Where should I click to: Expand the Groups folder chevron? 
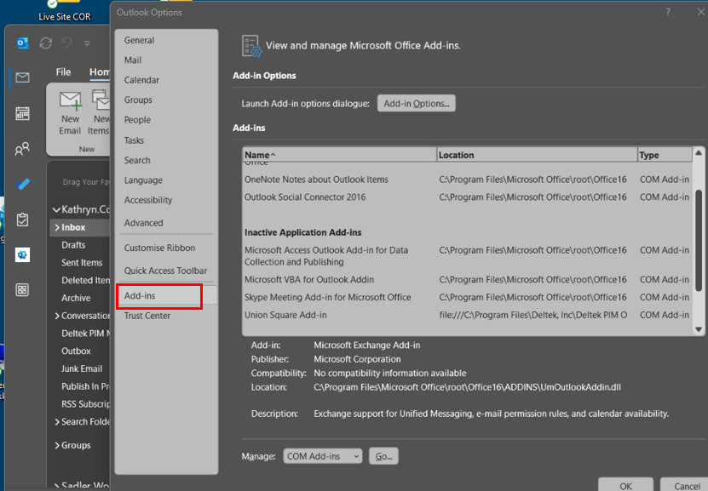click(x=57, y=445)
